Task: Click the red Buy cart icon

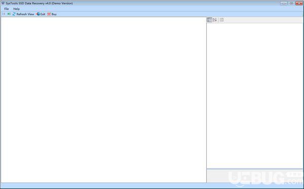Action: point(49,14)
